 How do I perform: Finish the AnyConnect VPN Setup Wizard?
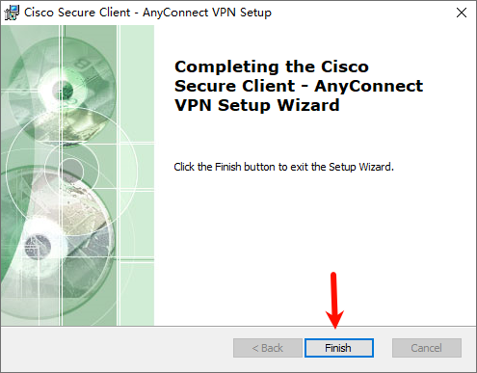tap(339, 348)
